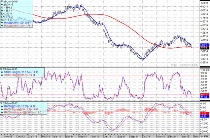Click the Nov-13 date label

pyautogui.click(x=8, y=136)
